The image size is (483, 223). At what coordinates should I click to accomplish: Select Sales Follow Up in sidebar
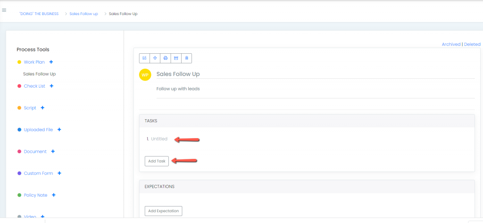click(x=40, y=74)
